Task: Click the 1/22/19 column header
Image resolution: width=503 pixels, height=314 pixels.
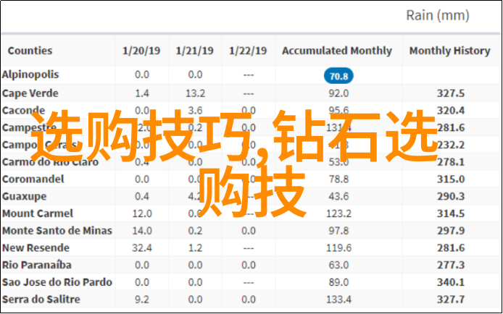Action: click(248, 51)
